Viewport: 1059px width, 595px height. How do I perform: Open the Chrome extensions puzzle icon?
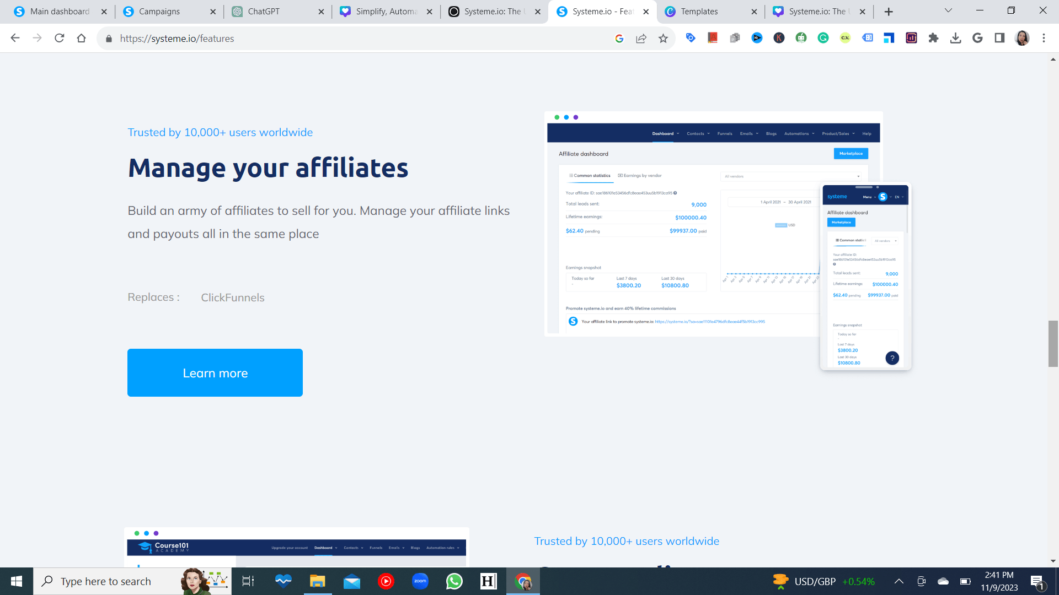933,38
